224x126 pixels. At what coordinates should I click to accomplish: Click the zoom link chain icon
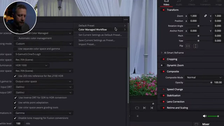point(205,16)
